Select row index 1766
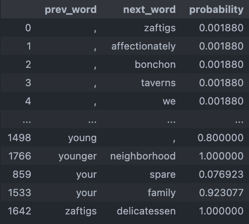The width and height of the screenshot is (249, 224). tap(20, 156)
